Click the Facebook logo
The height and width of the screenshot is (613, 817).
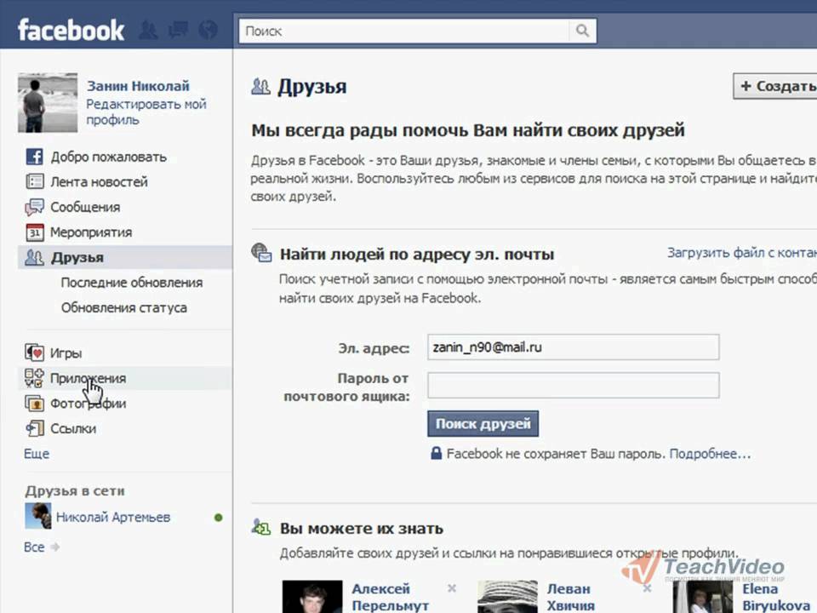[x=71, y=31]
